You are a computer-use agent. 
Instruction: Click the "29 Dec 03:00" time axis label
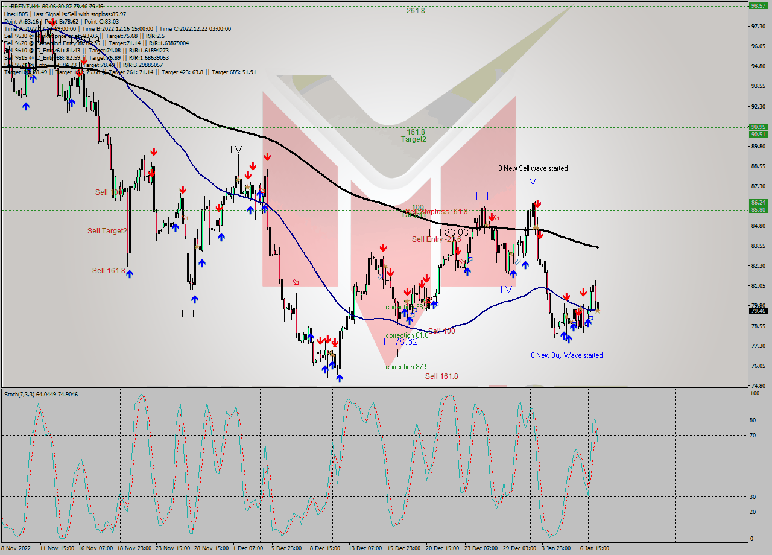click(x=520, y=548)
